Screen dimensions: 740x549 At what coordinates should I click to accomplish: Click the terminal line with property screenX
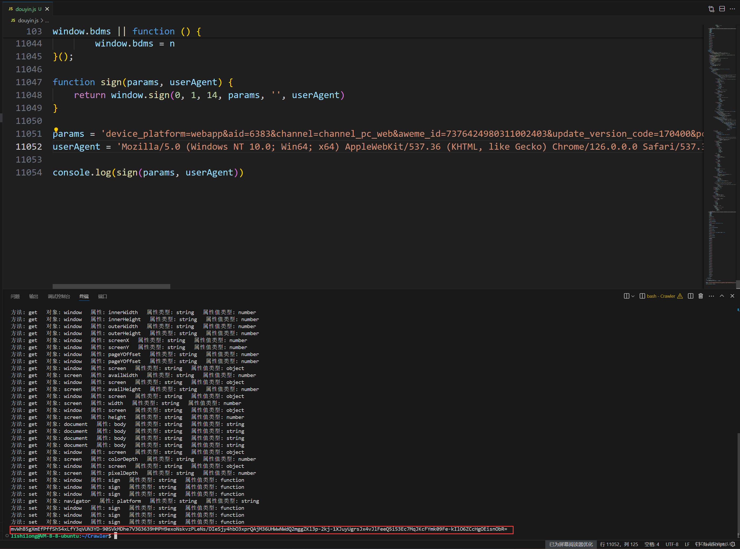[129, 340]
